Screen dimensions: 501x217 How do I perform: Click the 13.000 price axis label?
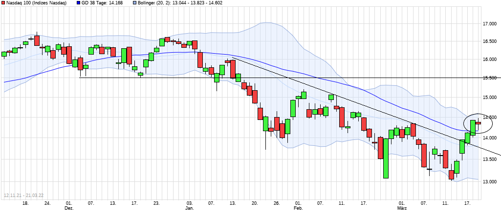point(490,181)
